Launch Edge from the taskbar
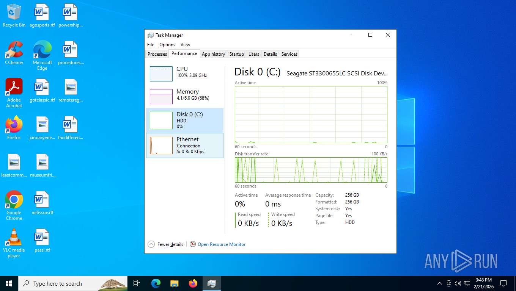Image resolution: width=516 pixels, height=291 pixels. [x=156, y=283]
